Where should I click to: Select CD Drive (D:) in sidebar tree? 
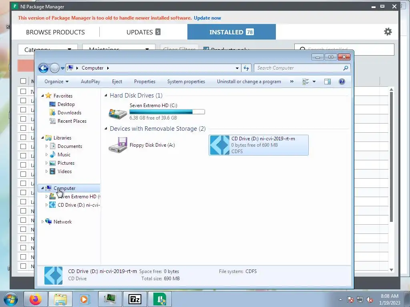click(x=78, y=205)
